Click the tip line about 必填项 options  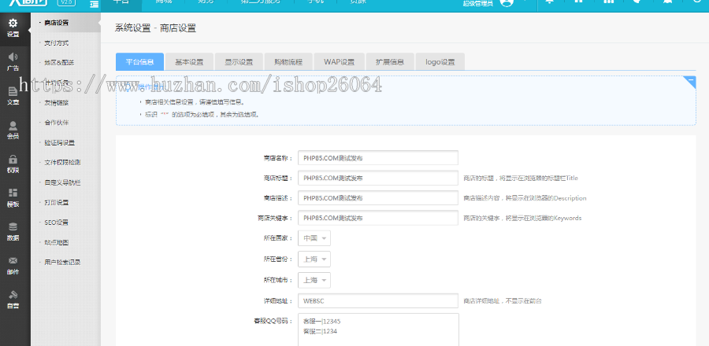[202, 115]
